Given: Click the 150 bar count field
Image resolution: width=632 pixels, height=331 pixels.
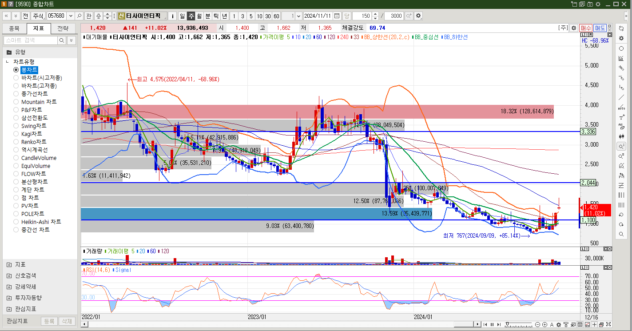Looking at the screenshot, I should 362,16.
